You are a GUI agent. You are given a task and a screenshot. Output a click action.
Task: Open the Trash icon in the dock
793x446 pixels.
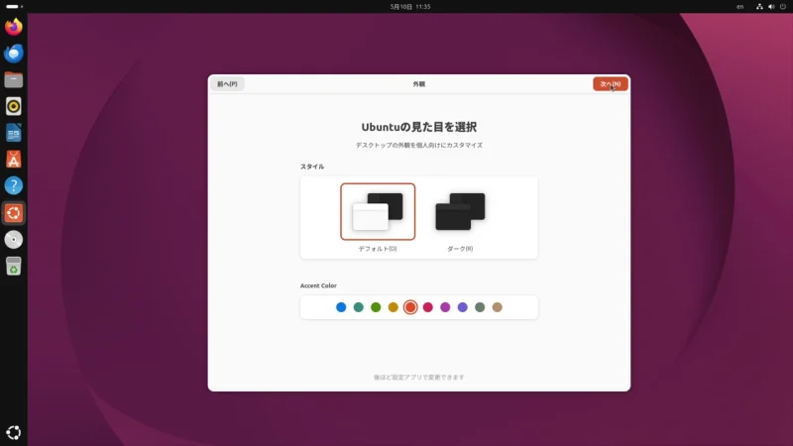14,266
